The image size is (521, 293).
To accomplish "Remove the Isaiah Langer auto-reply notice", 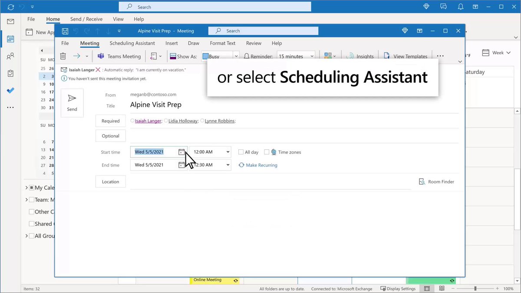I will coord(98,69).
